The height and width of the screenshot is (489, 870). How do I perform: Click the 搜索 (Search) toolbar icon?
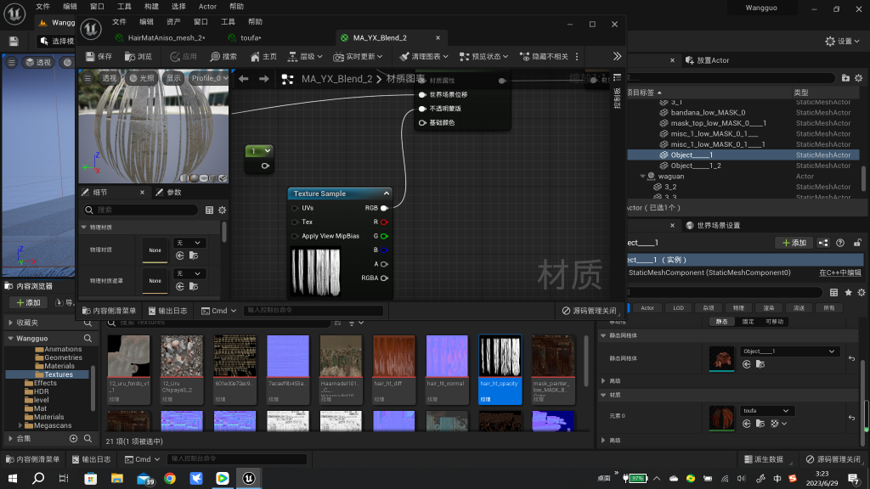click(214, 56)
